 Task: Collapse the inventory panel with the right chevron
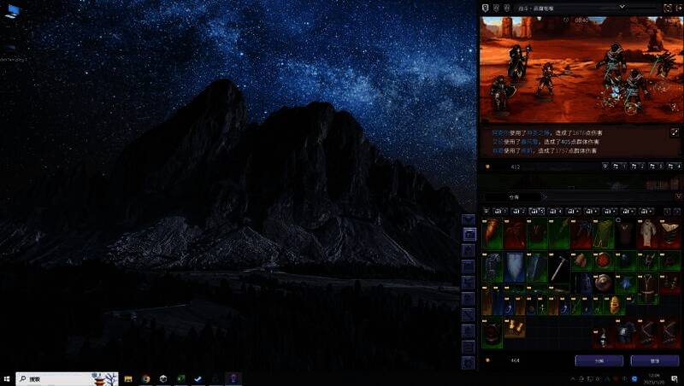678,197
